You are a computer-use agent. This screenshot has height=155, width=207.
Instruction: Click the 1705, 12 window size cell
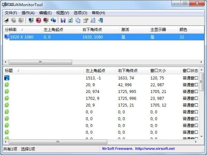[158, 105]
